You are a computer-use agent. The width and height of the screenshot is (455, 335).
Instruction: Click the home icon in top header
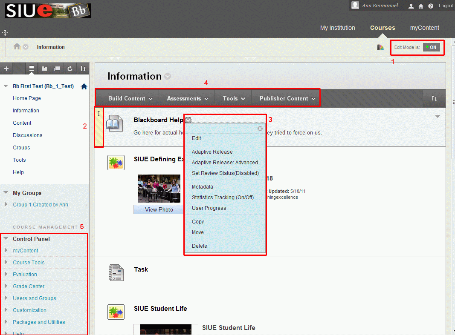coord(421,6)
